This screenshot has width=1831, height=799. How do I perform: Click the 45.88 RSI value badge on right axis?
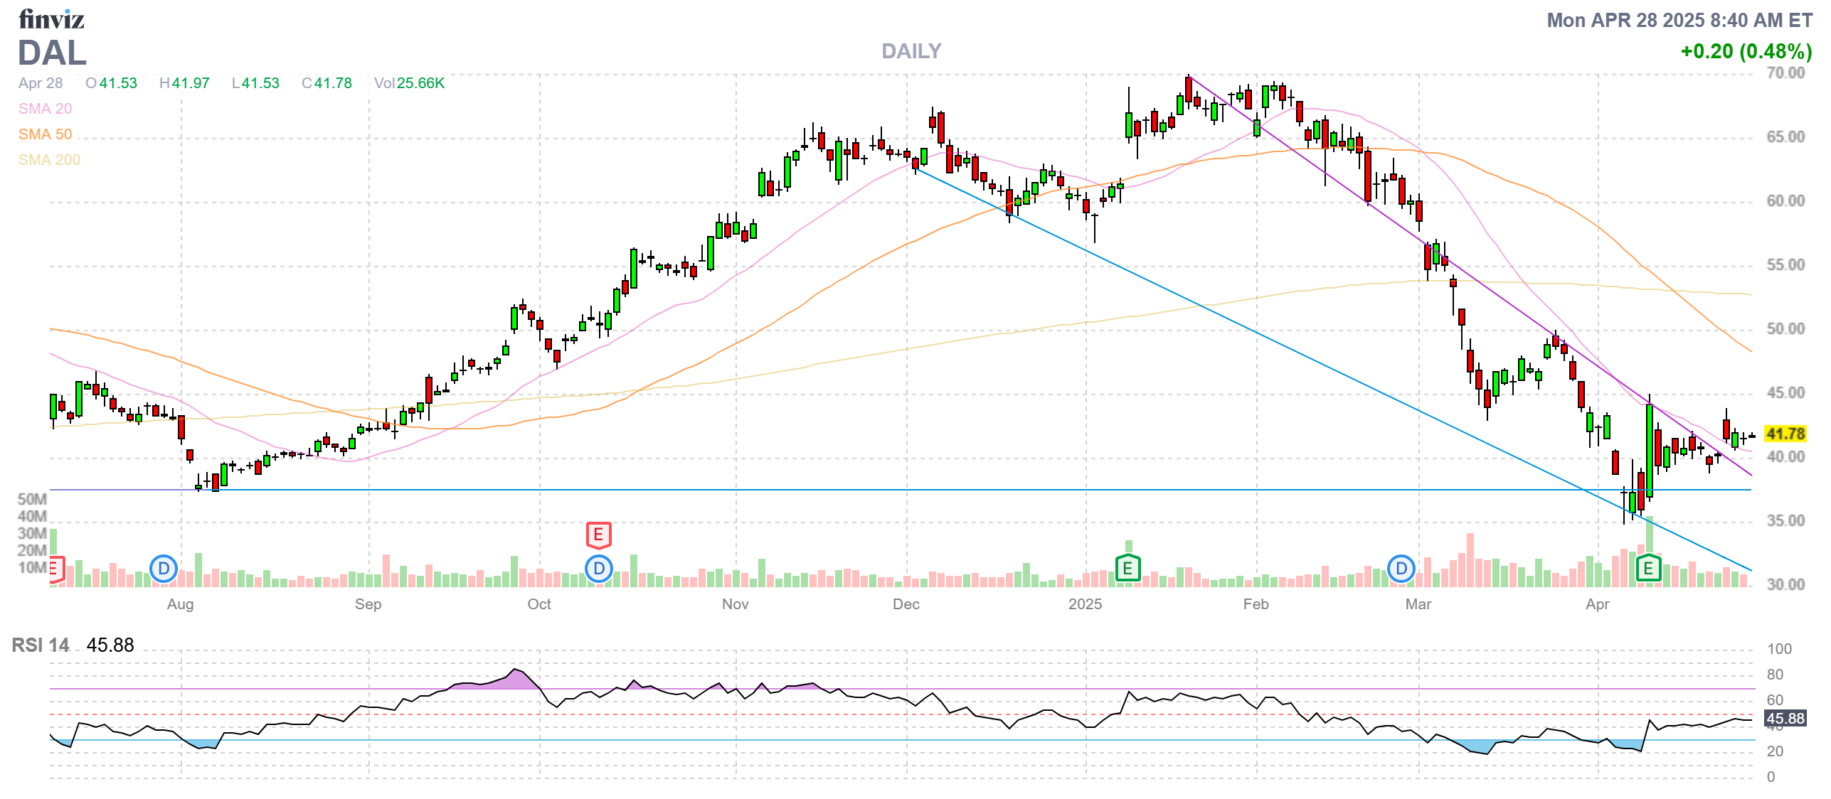pyautogui.click(x=1785, y=719)
